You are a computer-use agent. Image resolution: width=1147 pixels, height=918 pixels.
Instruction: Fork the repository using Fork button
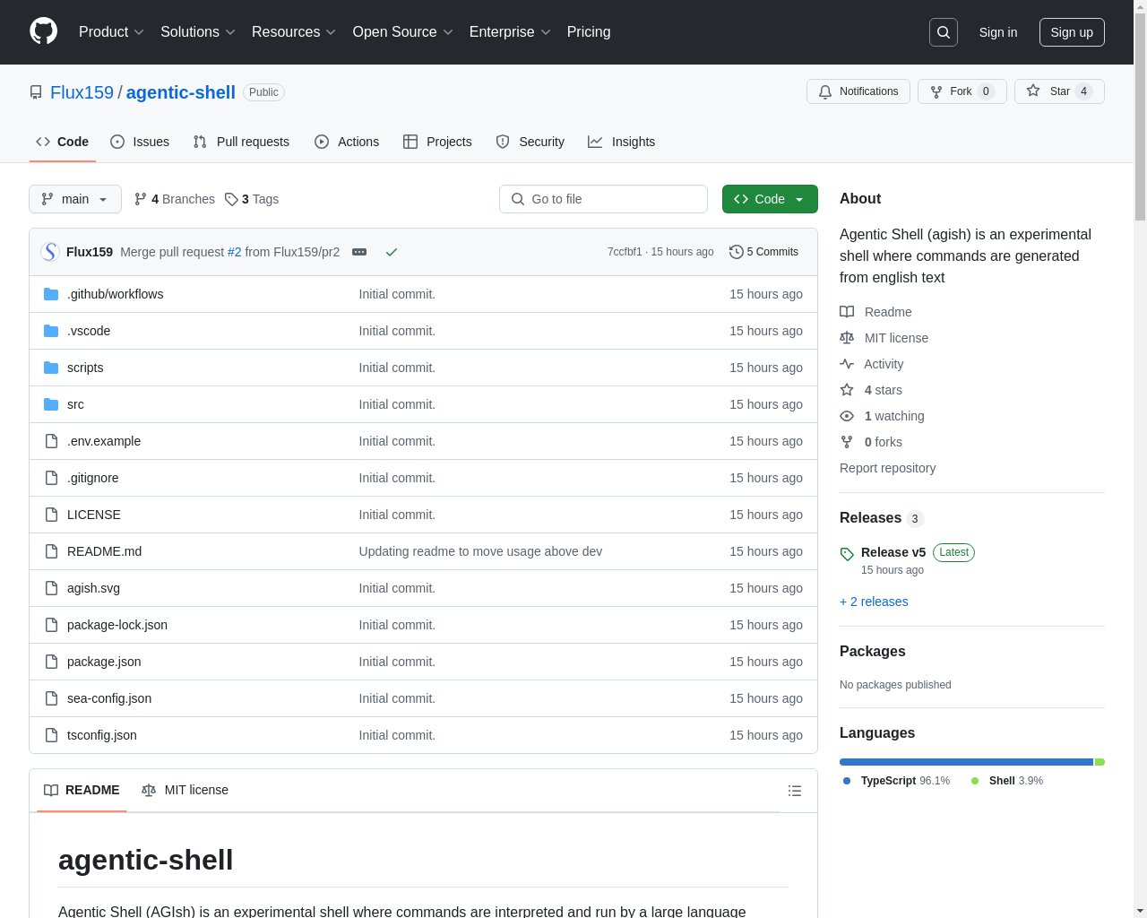pyautogui.click(x=962, y=91)
